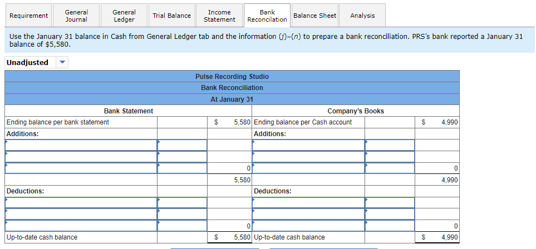Select second Company's Books additions description cell
This screenshot has height=249, width=536.
pos(308,156)
